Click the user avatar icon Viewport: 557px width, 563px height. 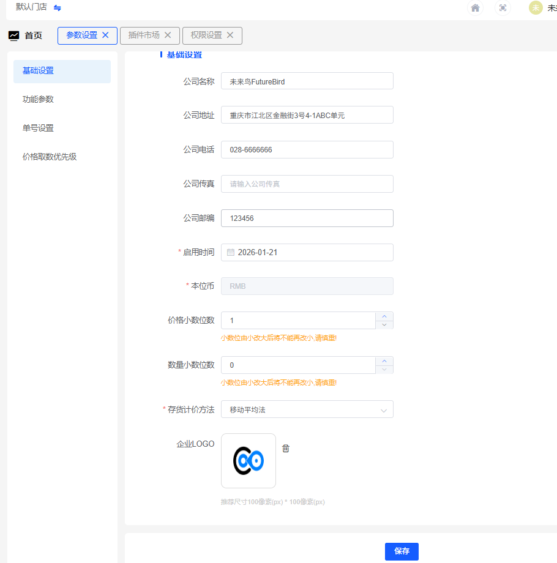coord(536,8)
